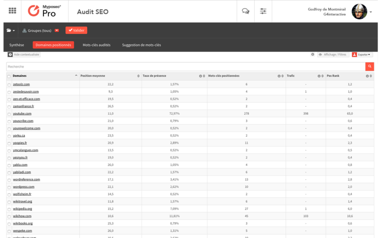Open the zen-et-efficace.com domain link
The height and width of the screenshot is (238, 381).
tap(26, 99)
